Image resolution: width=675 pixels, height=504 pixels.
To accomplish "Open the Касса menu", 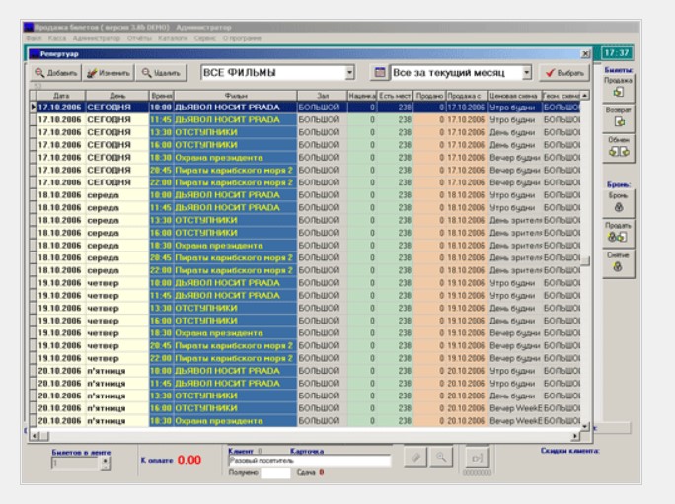I will pyautogui.click(x=57, y=38).
